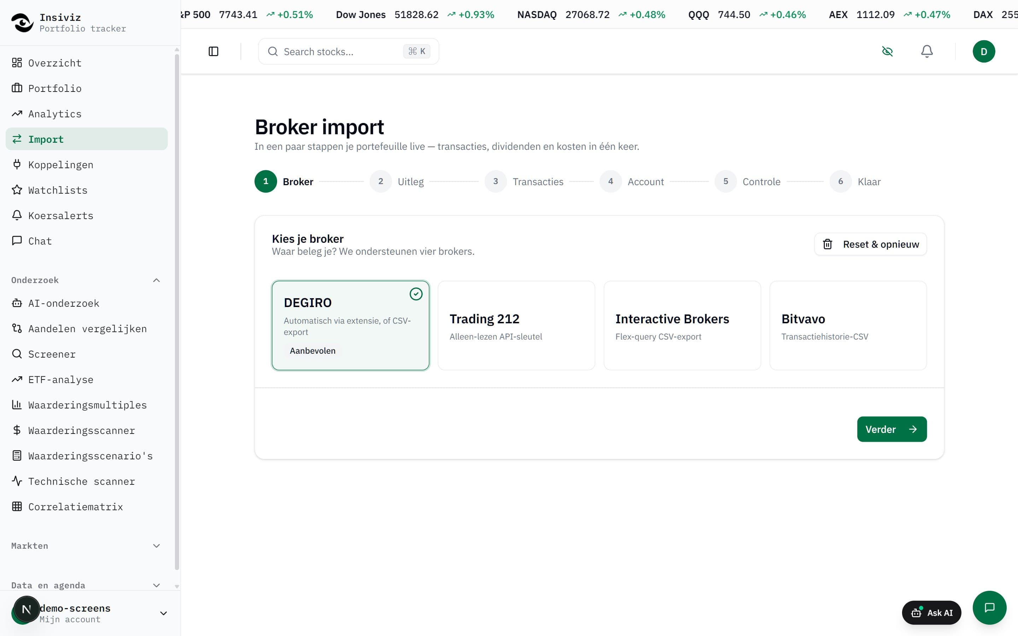This screenshot has height=636, width=1018.
Task: Open Screener magnifier icon
Action: click(x=17, y=354)
